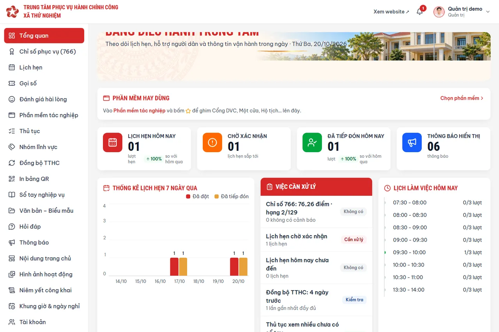Click the red star logo icon

pos(12,12)
